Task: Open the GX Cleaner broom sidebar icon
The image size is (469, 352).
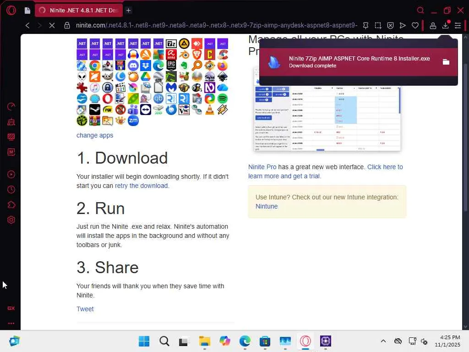Action: [x=11, y=122]
